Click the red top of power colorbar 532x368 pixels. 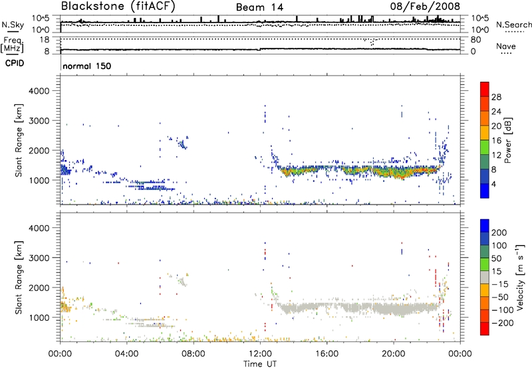(x=485, y=88)
